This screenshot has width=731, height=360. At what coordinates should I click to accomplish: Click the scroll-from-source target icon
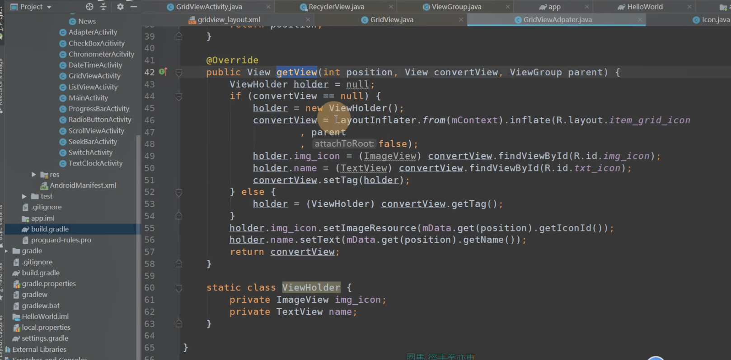(89, 7)
